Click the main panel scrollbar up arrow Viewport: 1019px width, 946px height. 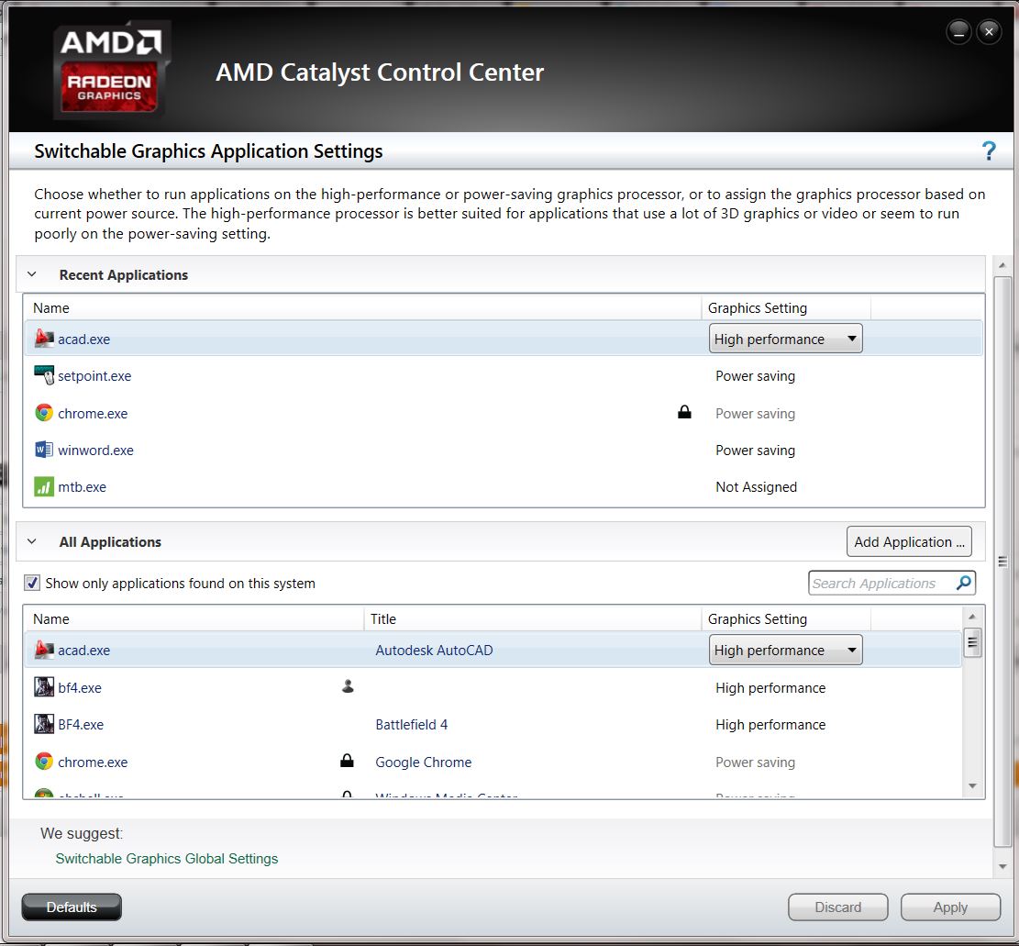coord(1002,265)
